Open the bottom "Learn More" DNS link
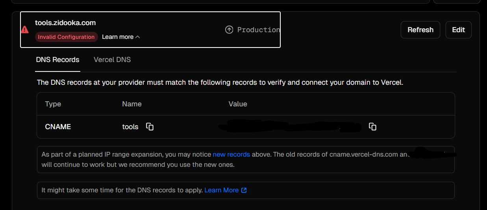Viewport: 487px width, 210px height. [221, 190]
